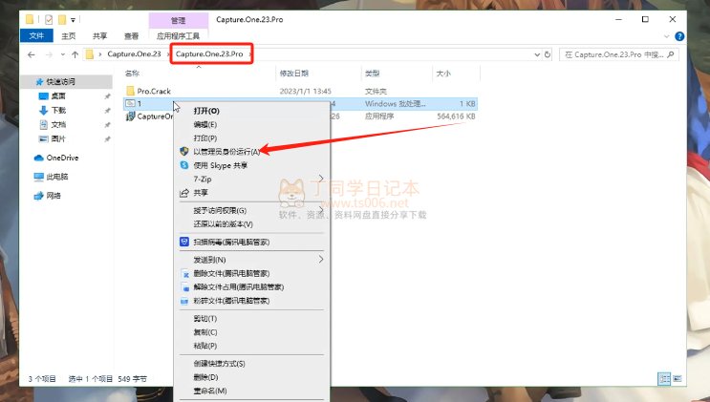
Task: Choose 重命名(M) in the context menu
Action: [x=210, y=391]
